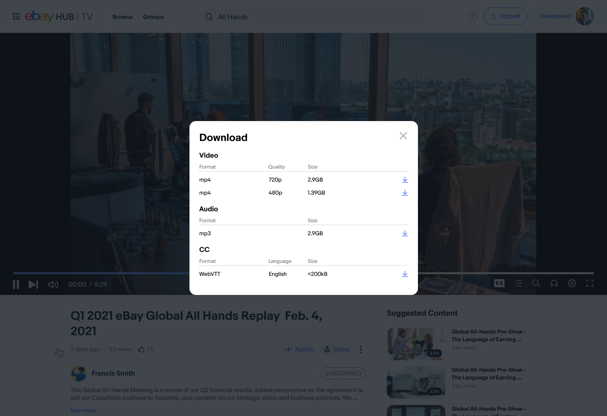Toggle the SUBSCRIBED button
Viewport: 607px width, 416px height.
pos(343,373)
